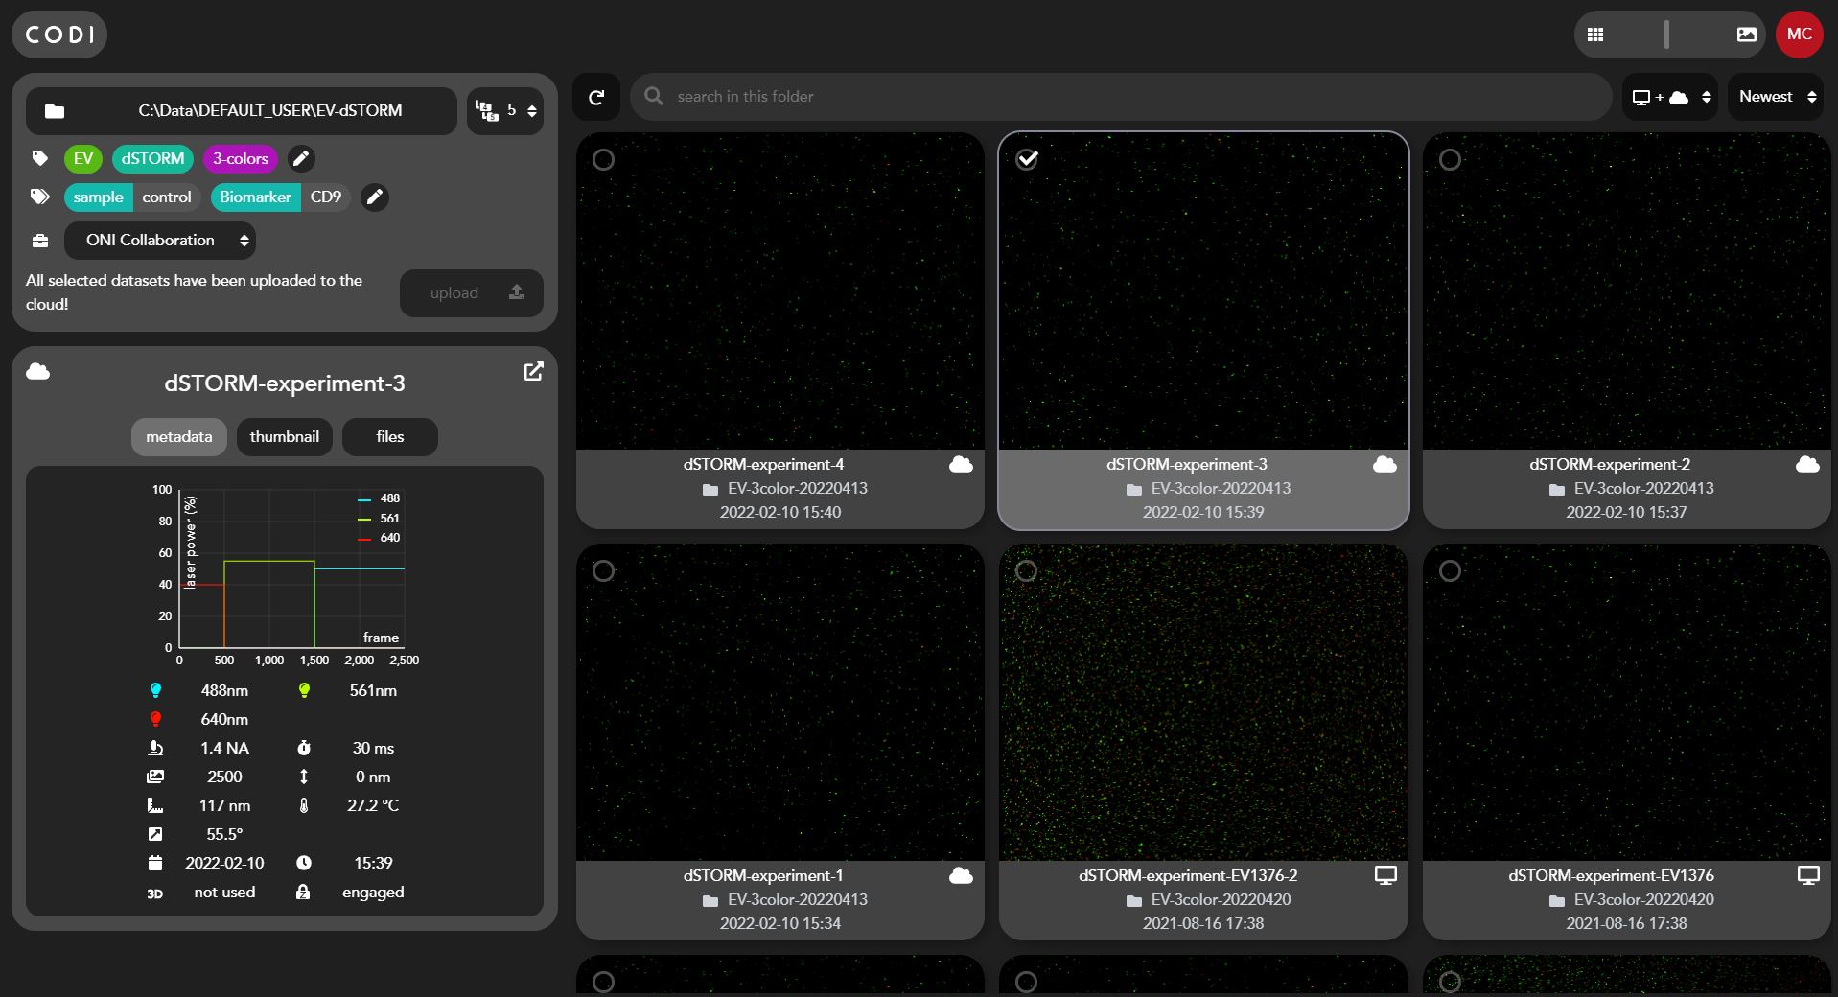This screenshot has width=1838, height=997.
Task: Adjust the thumbnail size slider
Action: point(1666,35)
